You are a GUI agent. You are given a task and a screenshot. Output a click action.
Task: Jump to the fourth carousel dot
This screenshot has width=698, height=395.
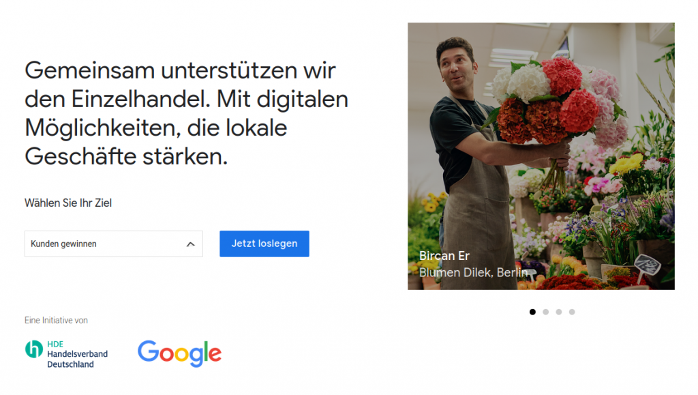pos(572,312)
